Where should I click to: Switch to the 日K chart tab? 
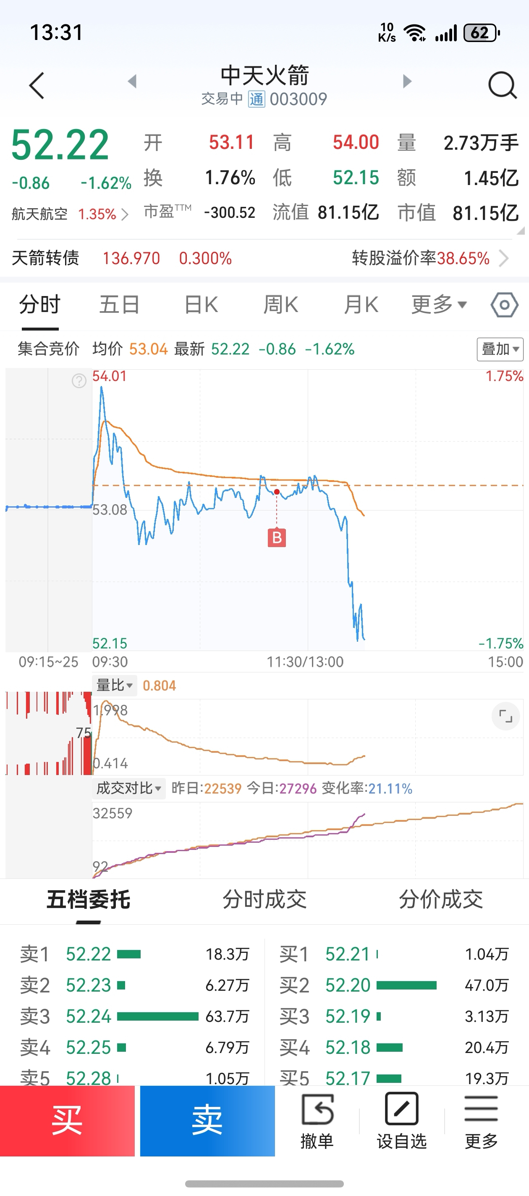201,305
